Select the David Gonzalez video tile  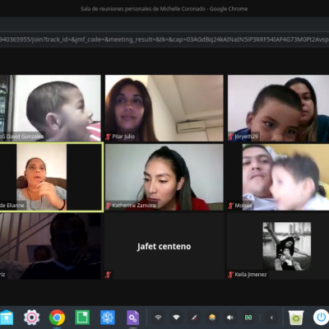click(x=50, y=109)
